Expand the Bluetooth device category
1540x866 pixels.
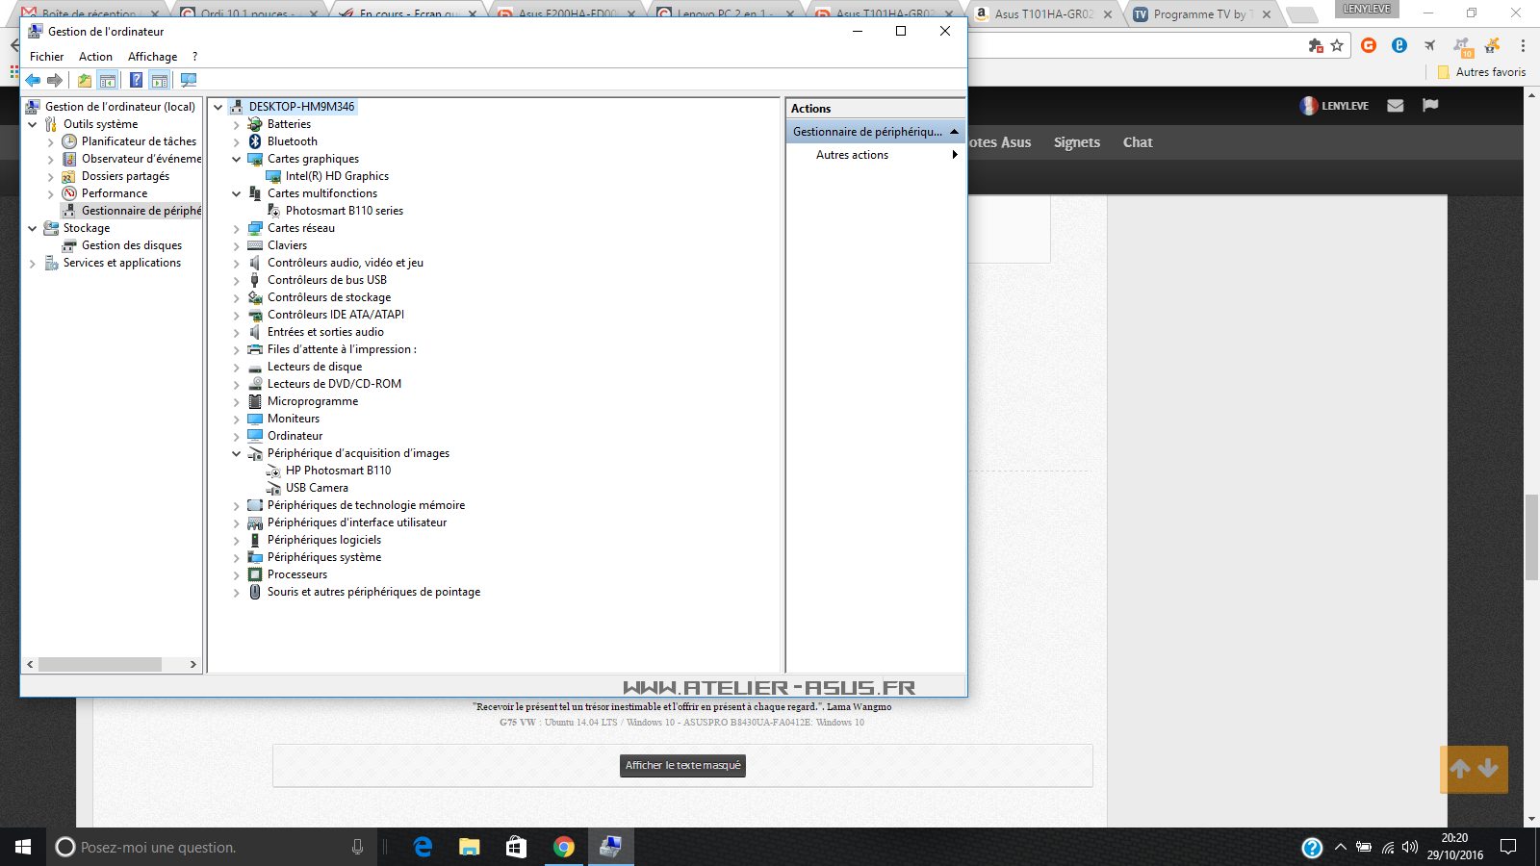click(x=237, y=142)
